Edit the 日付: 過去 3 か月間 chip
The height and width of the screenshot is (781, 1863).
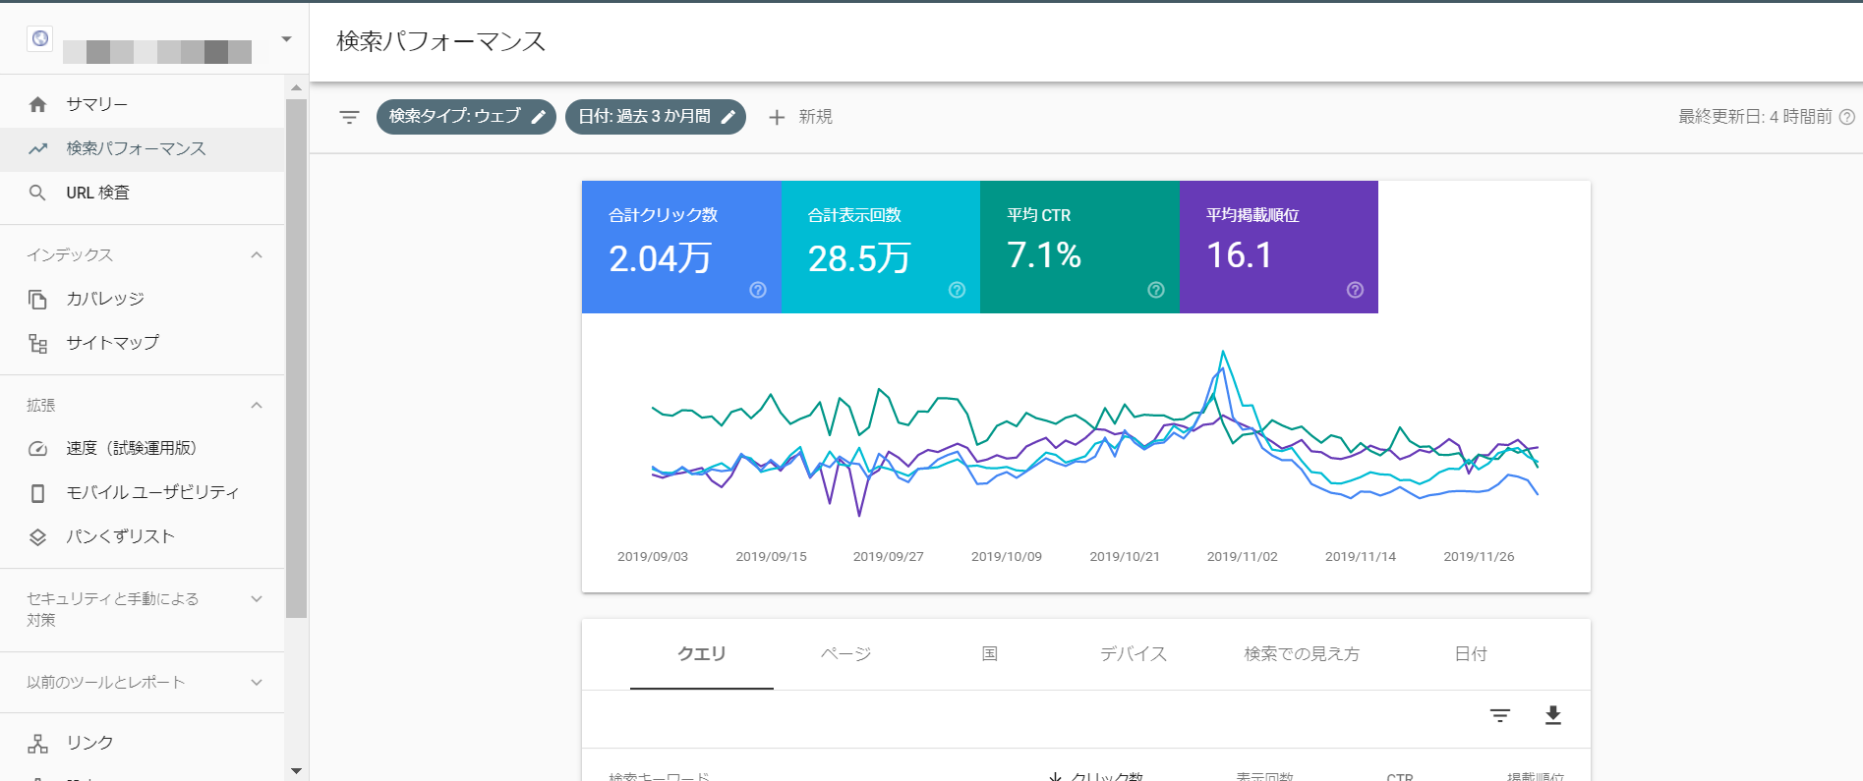point(655,117)
